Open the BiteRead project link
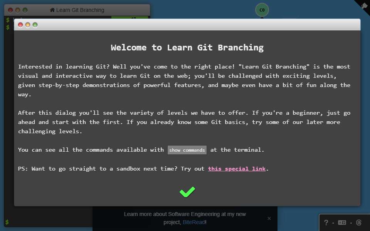The height and width of the screenshot is (231, 370). click(x=194, y=222)
